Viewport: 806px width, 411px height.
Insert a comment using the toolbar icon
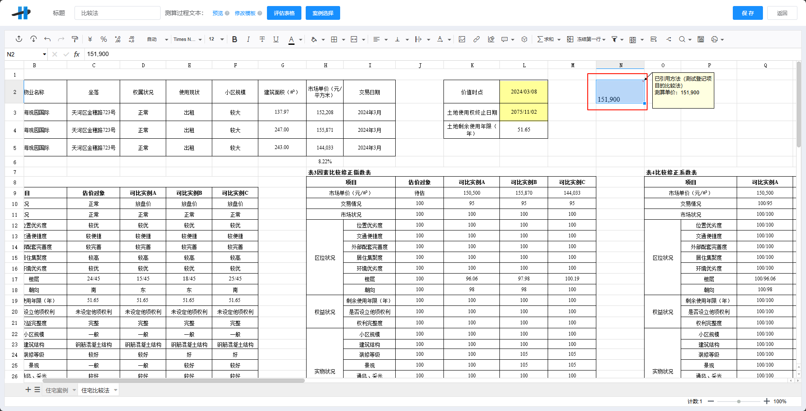(505, 39)
